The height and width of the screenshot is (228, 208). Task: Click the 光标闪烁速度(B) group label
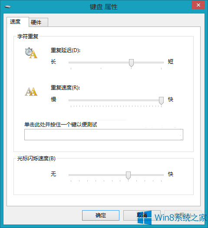[x=36, y=159]
